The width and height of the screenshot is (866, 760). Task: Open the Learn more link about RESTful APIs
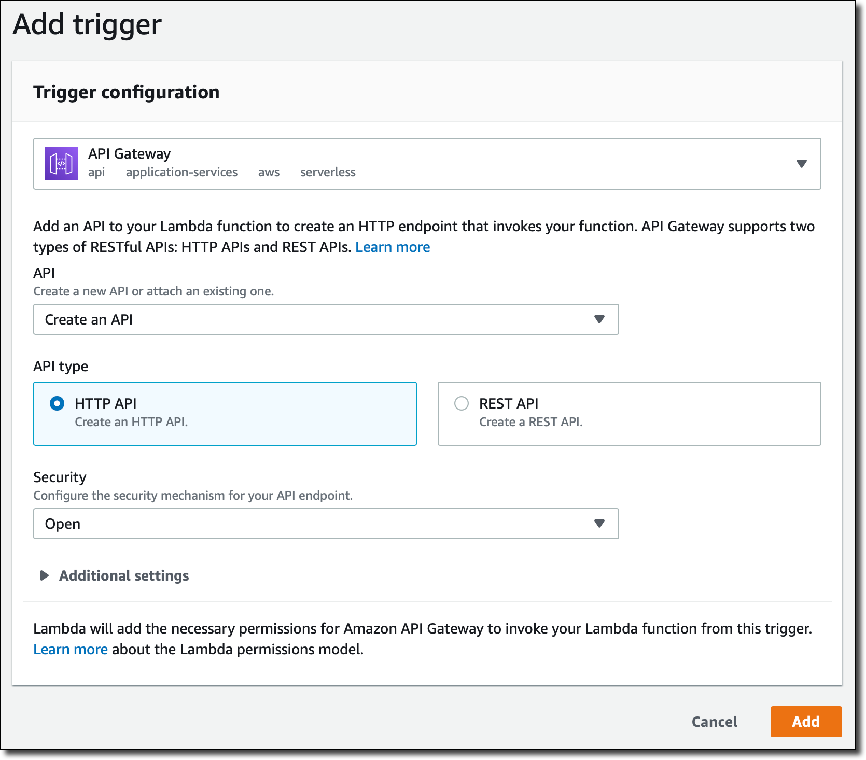pos(393,247)
